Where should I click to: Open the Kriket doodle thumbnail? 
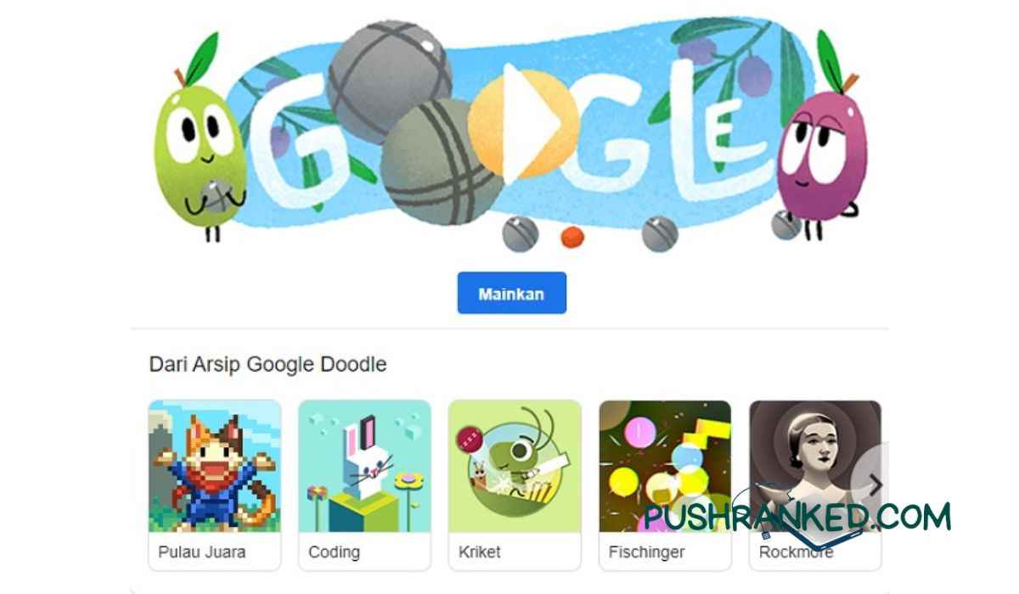point(515,466)
